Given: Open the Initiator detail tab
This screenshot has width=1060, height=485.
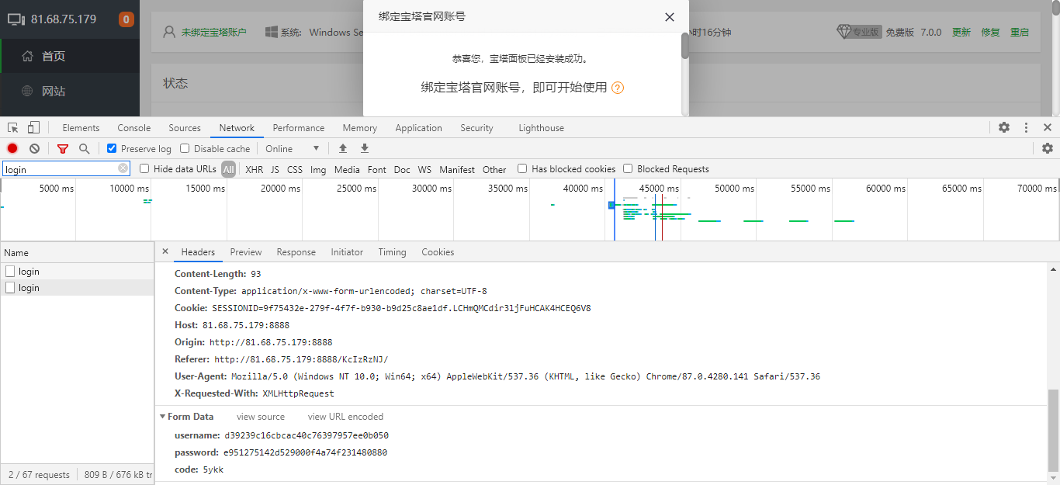Looking at the screenshot, I should coord(347,252).
